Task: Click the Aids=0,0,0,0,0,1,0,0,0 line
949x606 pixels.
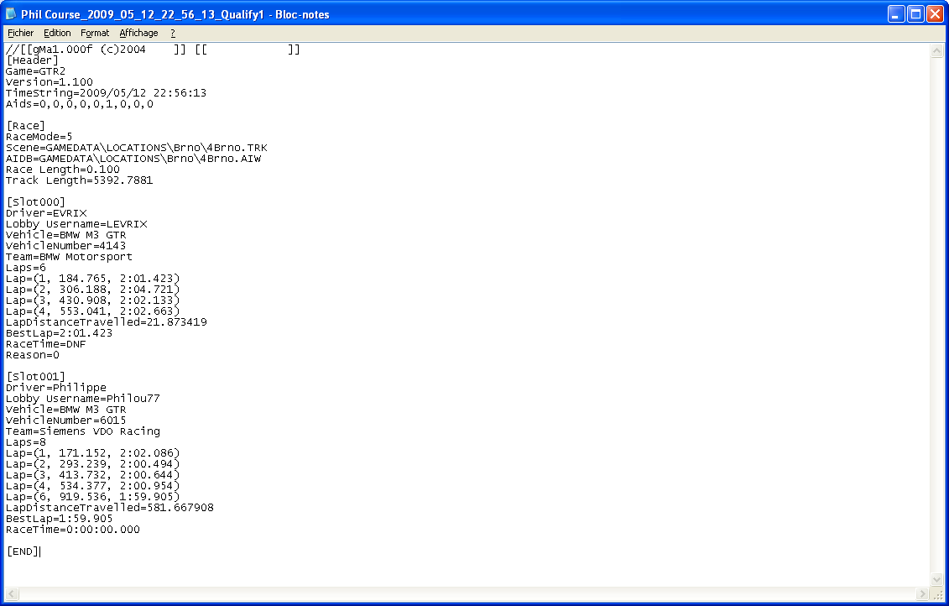Action: 79,104
